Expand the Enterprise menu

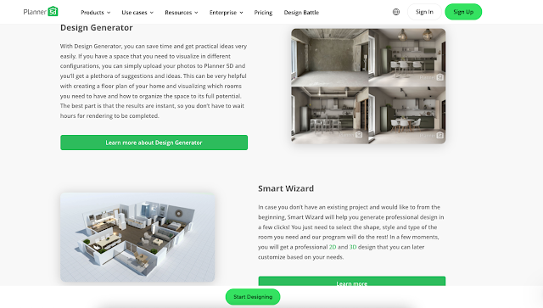point(227,13)
